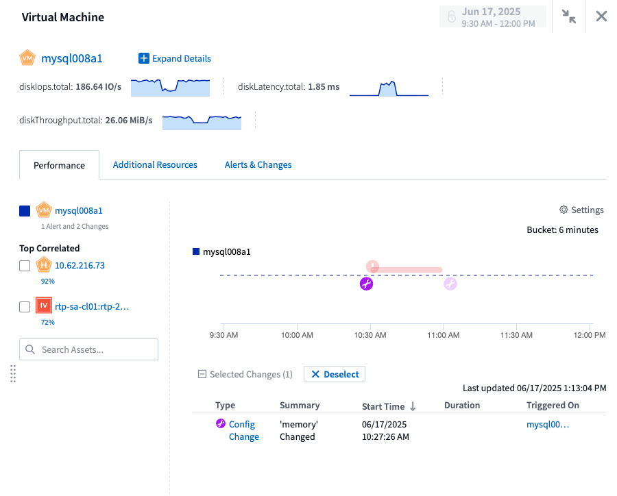Select the purple config change marker on timeline
This screenshot has height=496, width=617.
pyautogui.click(x=367, y=283)
